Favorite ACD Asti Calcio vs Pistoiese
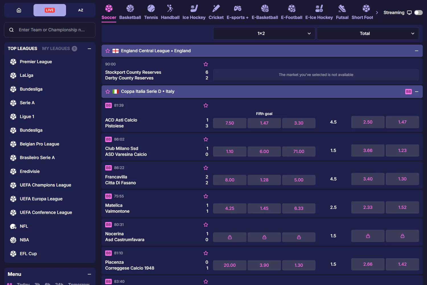The image size is (427, 285). (x=206, y=106)
